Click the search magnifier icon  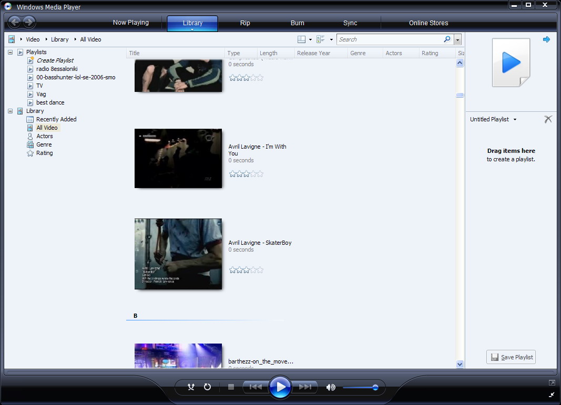447,39
